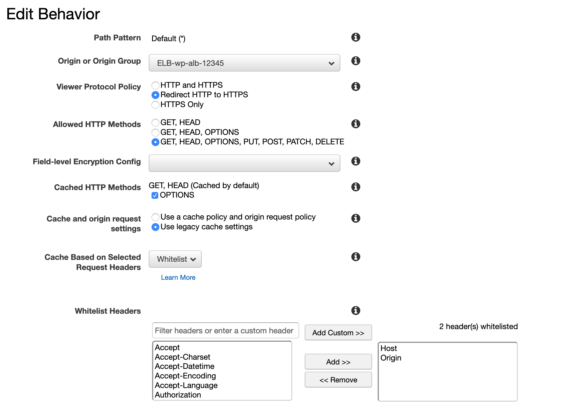
Task: Open the Origin or Origin Group dropdown
Action: (244, 63)
